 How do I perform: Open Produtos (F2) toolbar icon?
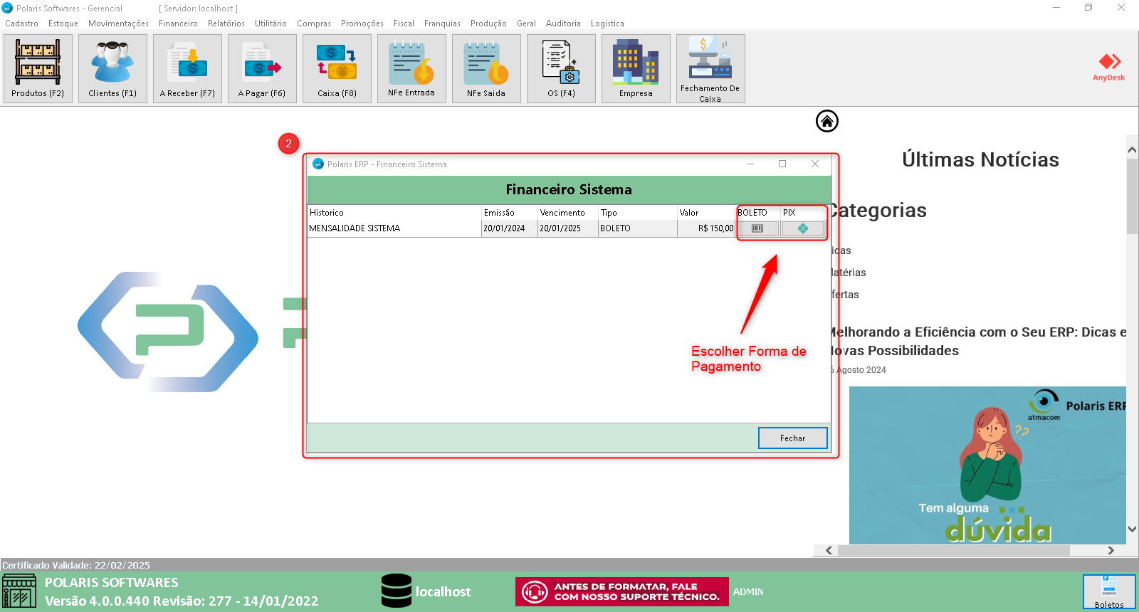point(38,68)
